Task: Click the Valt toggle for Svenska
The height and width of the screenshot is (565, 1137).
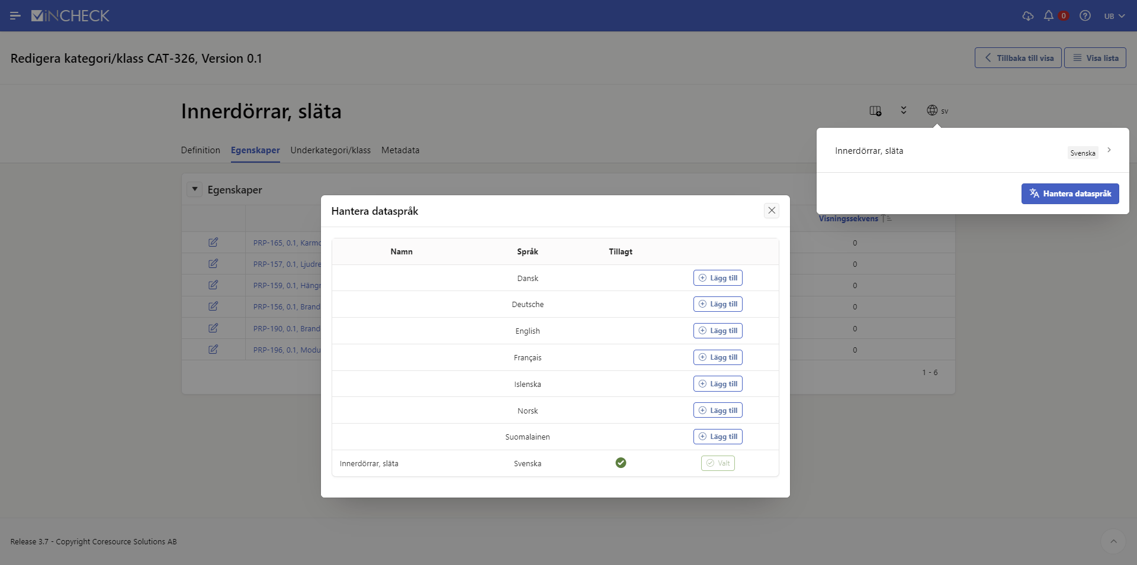Action: pos(718,463)
